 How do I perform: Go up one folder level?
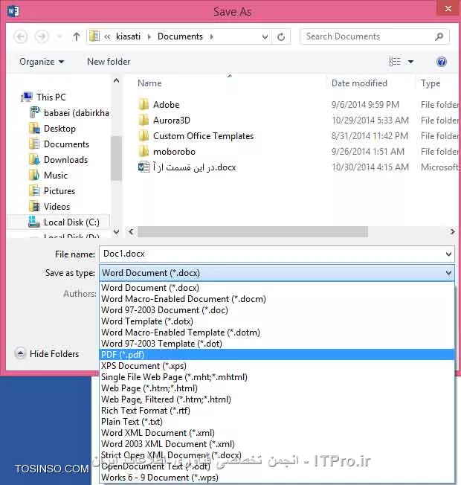(x=77, y=36)
